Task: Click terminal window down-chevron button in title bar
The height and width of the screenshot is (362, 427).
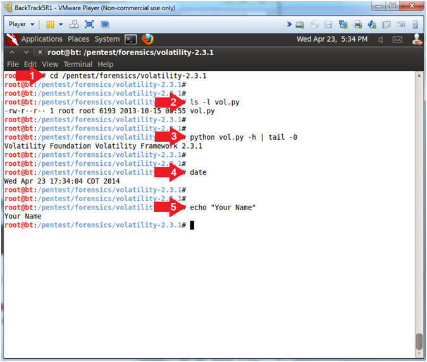Action: pos(26,52)
